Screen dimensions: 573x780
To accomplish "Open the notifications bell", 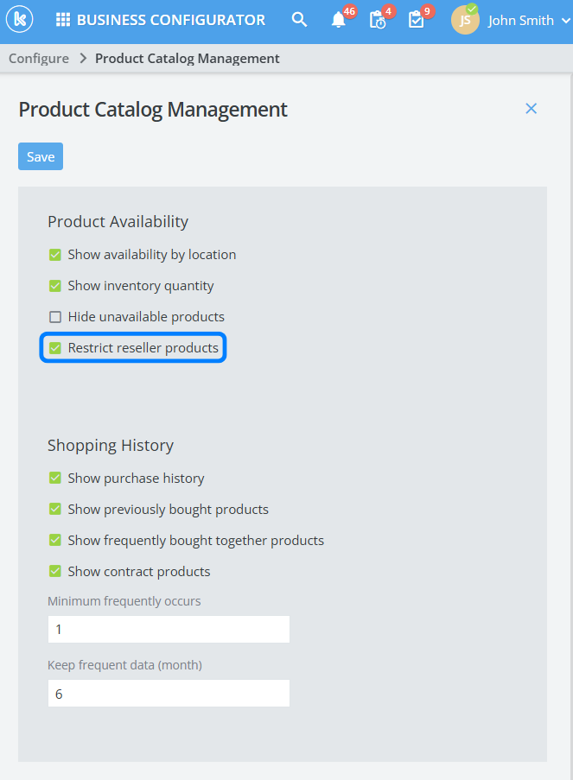I will tap(339, 21).
